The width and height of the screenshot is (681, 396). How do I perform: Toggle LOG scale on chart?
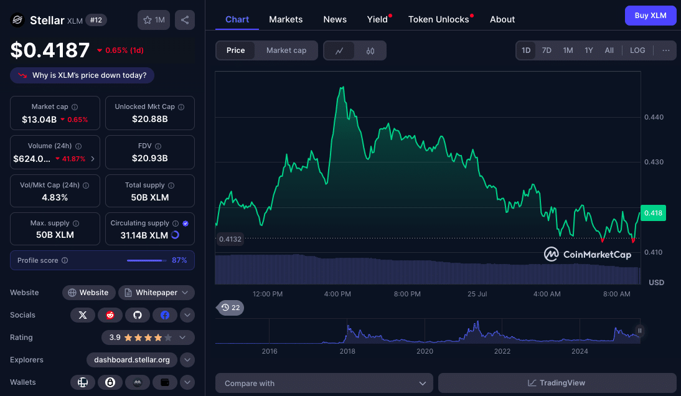(x=637, y=50)
